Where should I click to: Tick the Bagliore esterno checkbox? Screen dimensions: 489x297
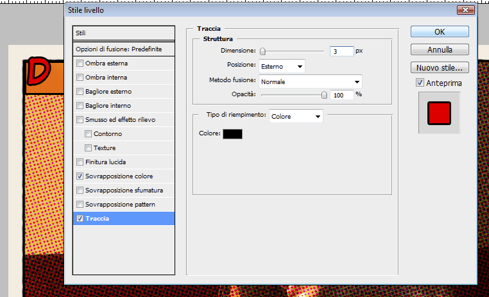80,91
